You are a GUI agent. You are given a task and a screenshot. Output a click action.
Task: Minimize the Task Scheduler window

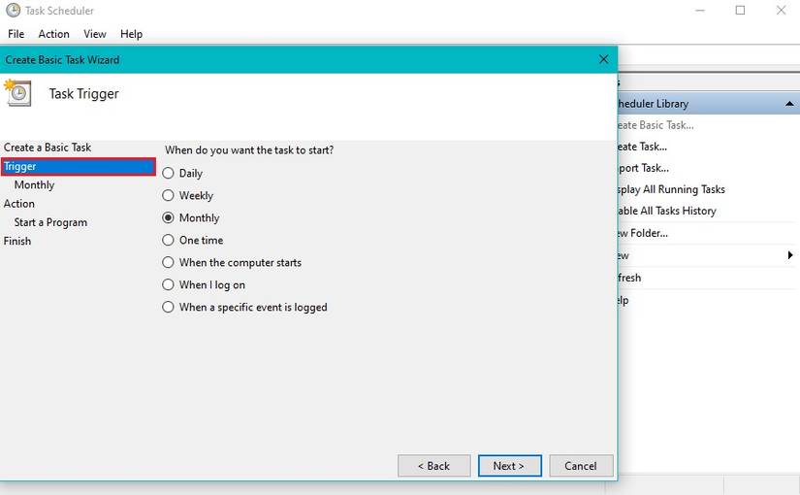pos(700,11)
